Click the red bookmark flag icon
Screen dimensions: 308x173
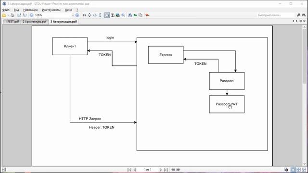tap(147, 15)
